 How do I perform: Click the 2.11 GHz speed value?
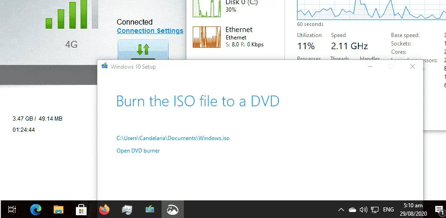(349, 46)
